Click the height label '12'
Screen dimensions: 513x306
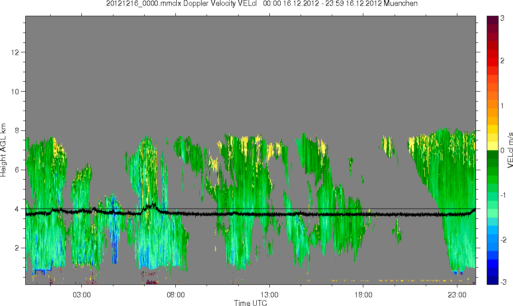[x=15, y=52]
